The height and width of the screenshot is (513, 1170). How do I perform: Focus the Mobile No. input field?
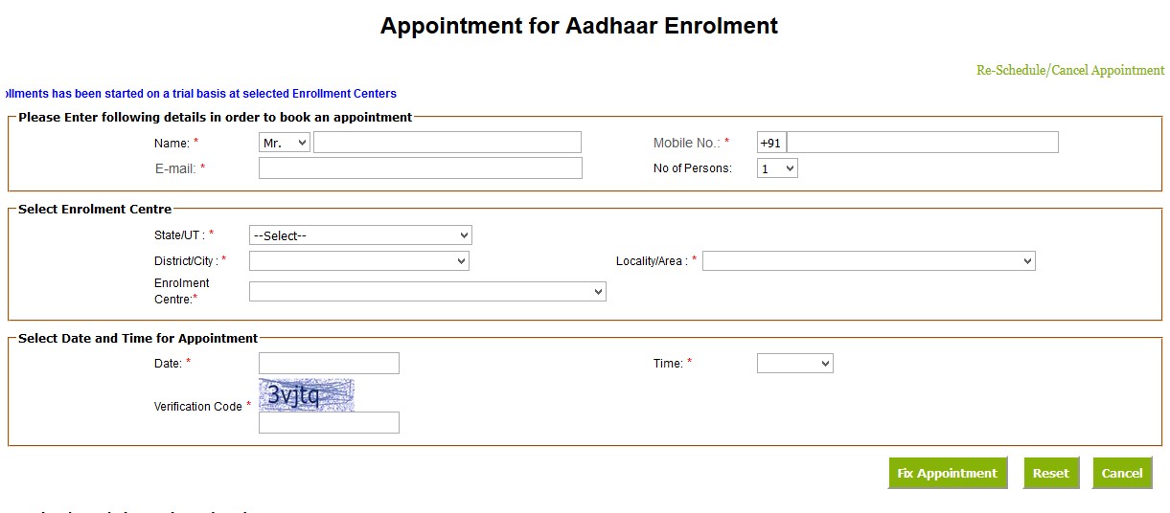[922, 143]
